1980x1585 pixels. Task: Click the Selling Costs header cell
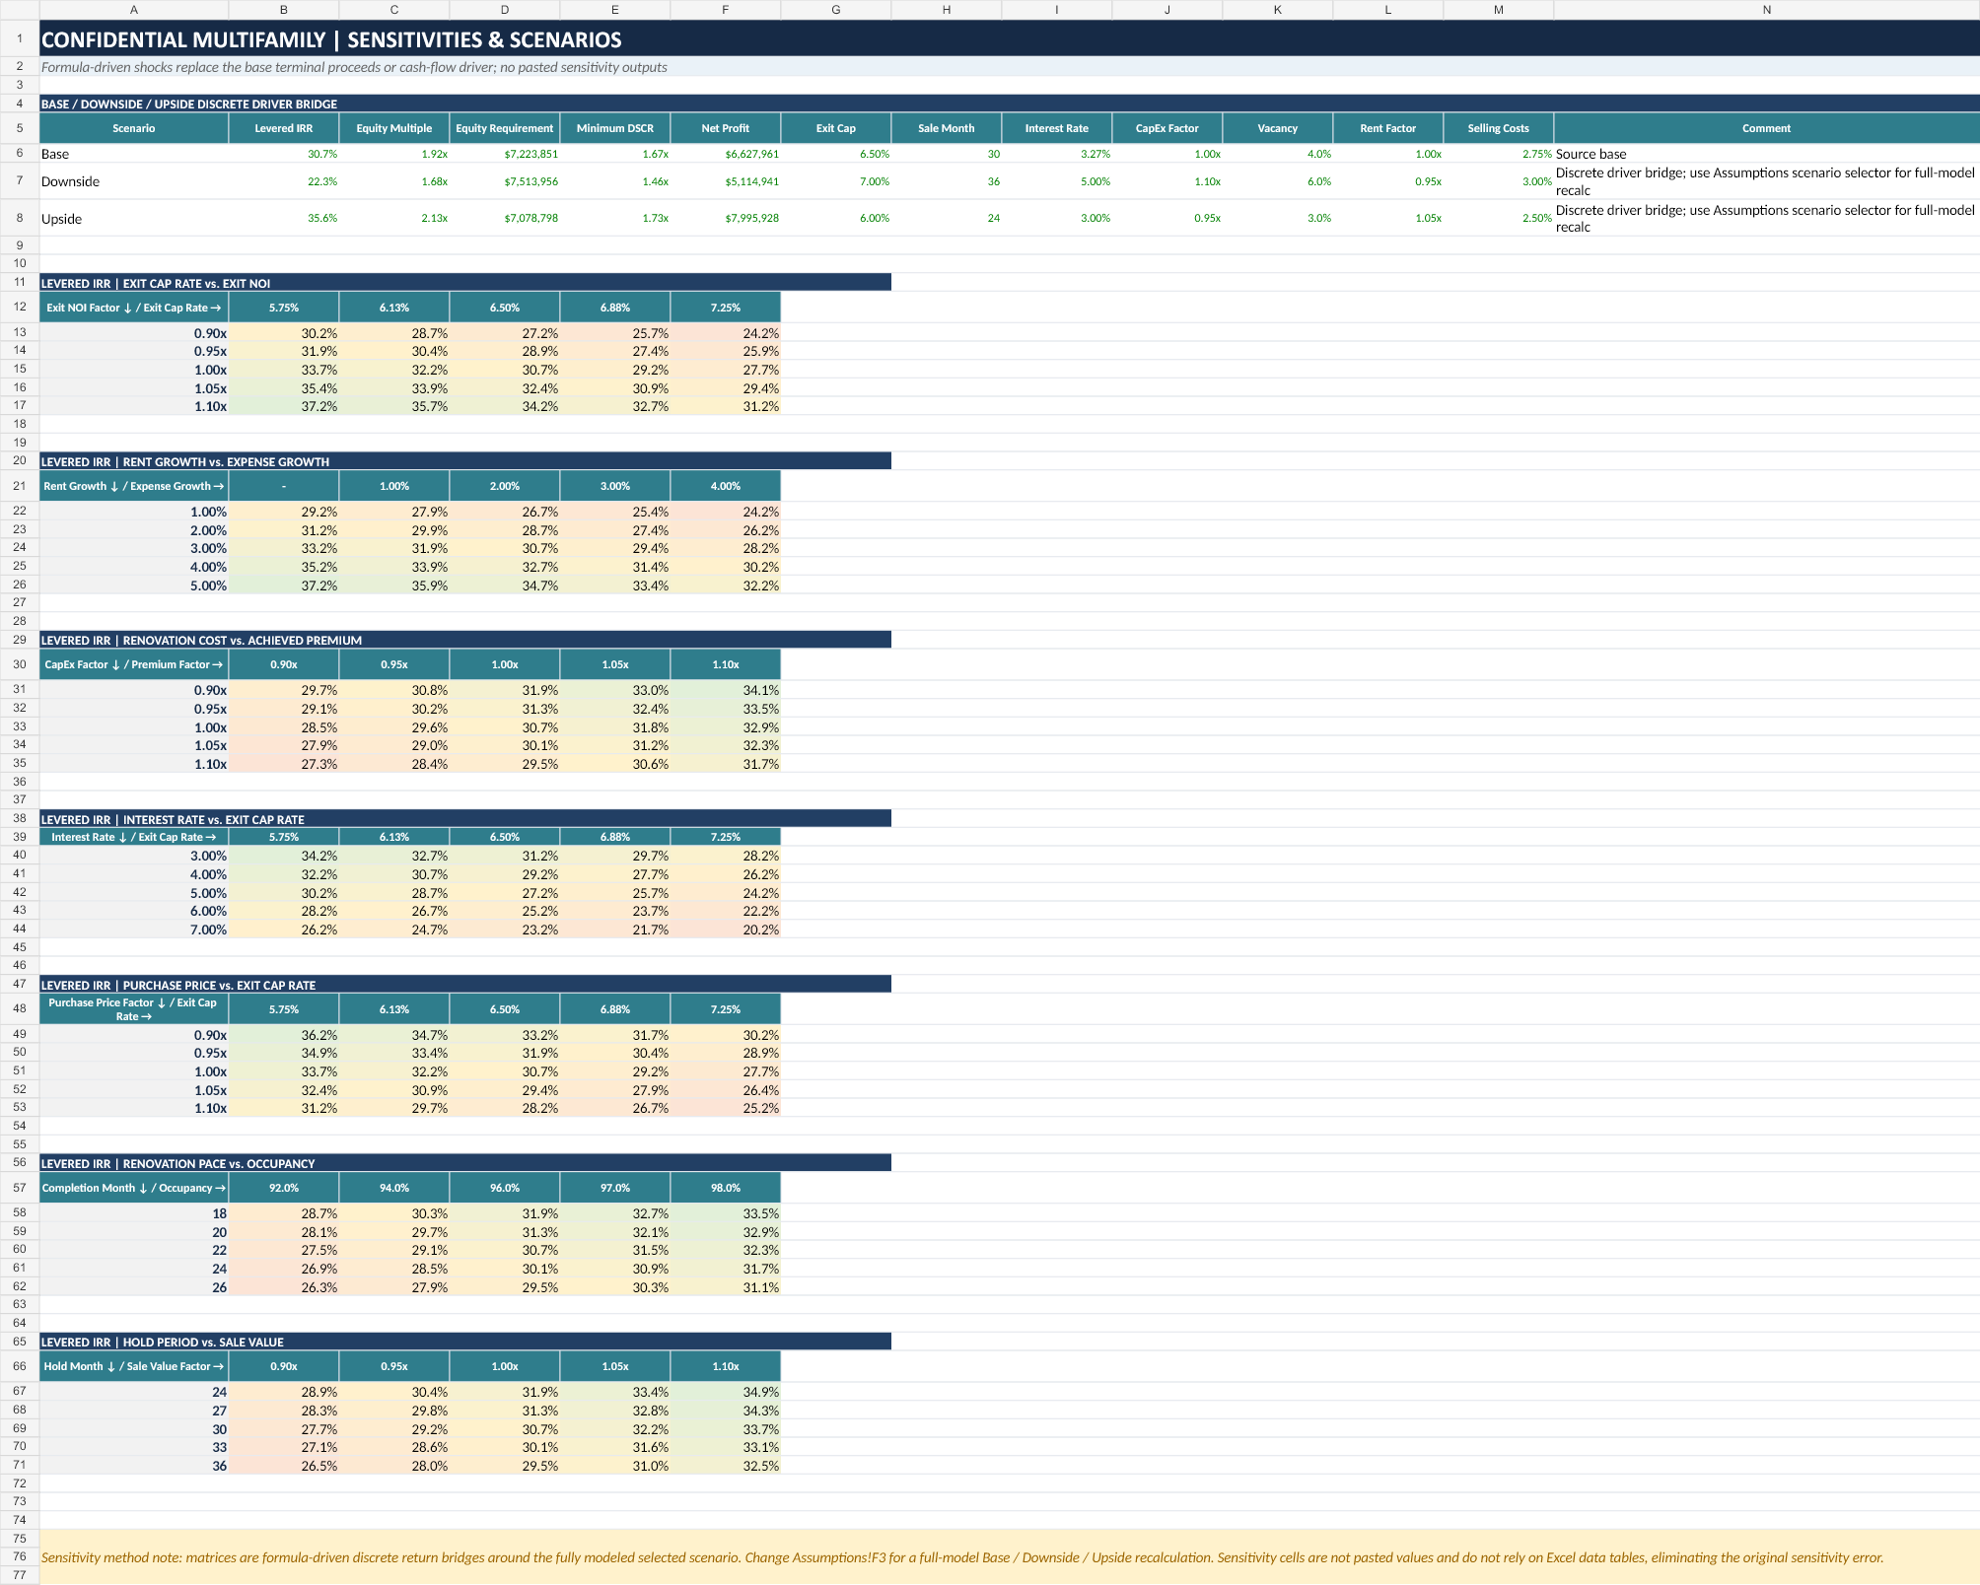click(1499, 128)
